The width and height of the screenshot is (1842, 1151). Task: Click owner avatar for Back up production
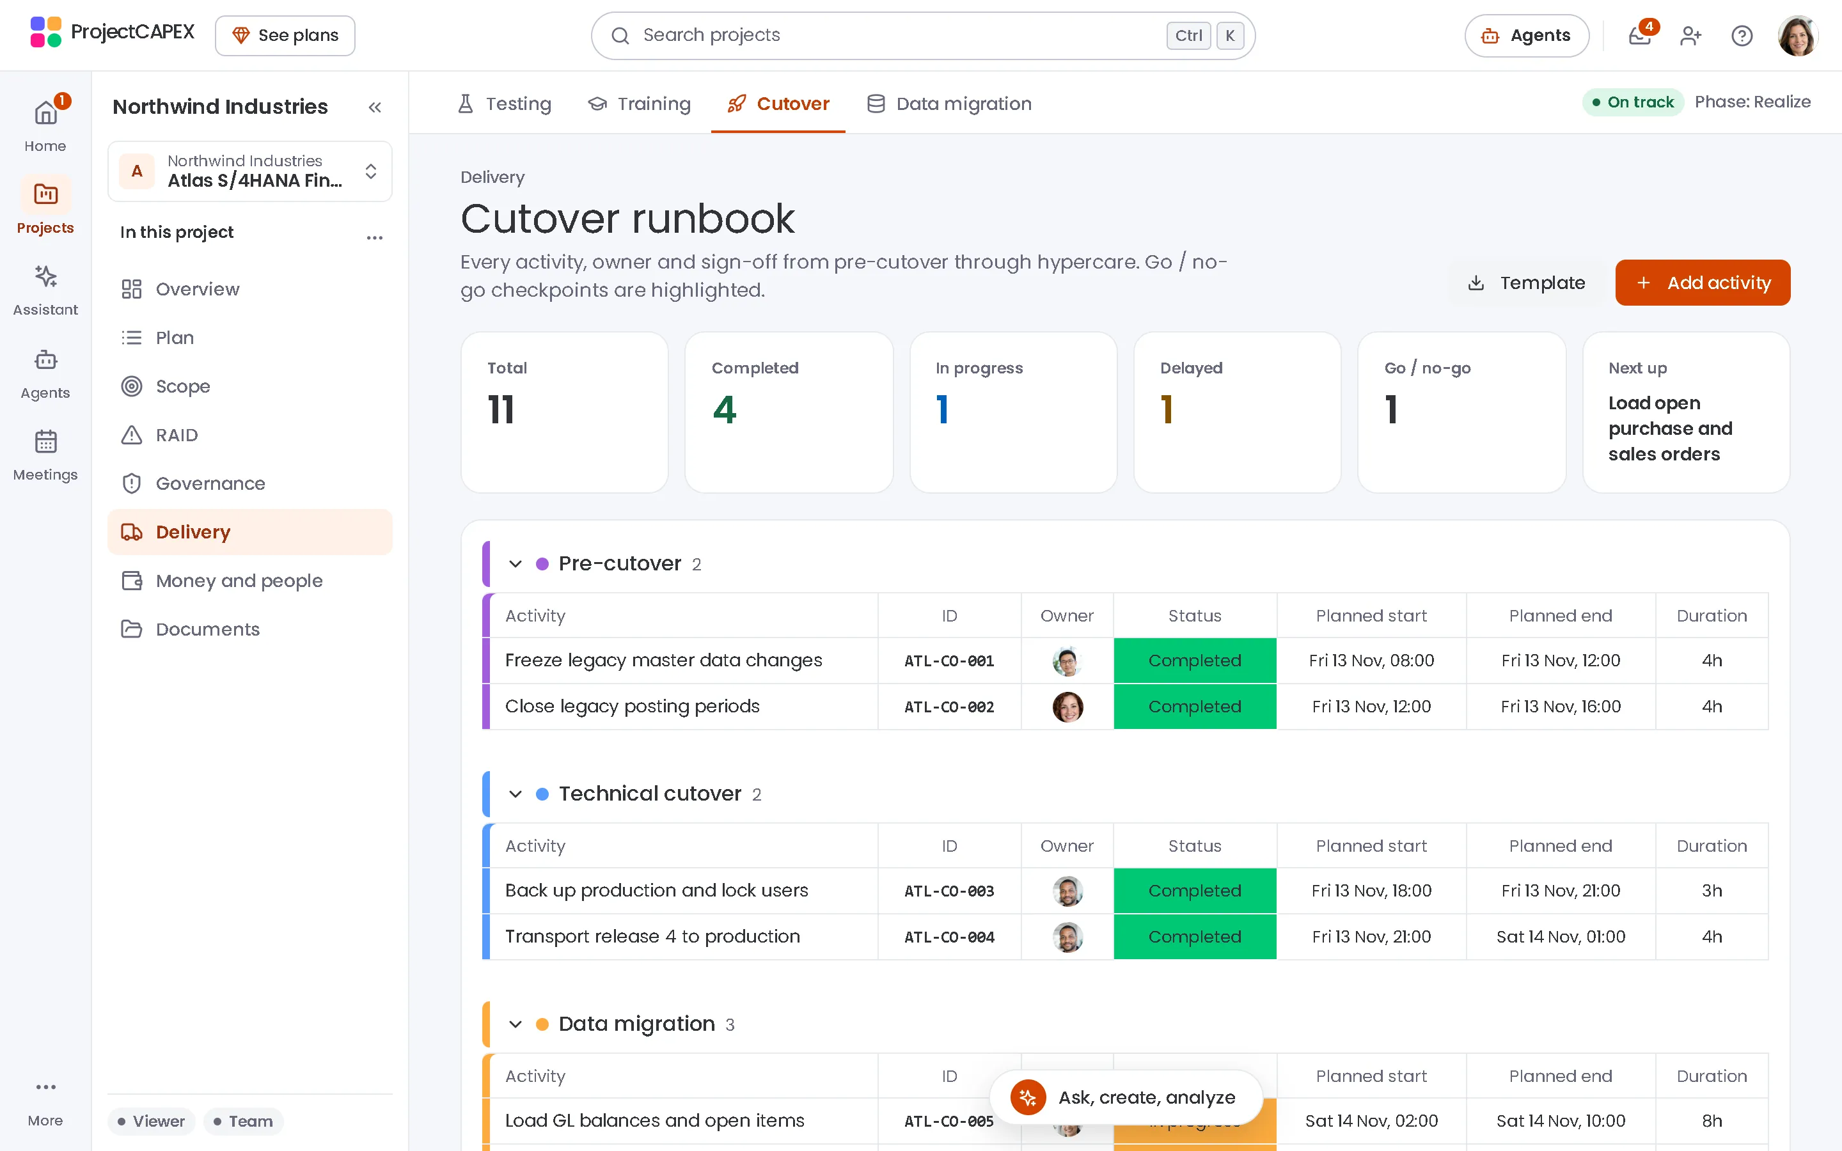(1067, 891)
